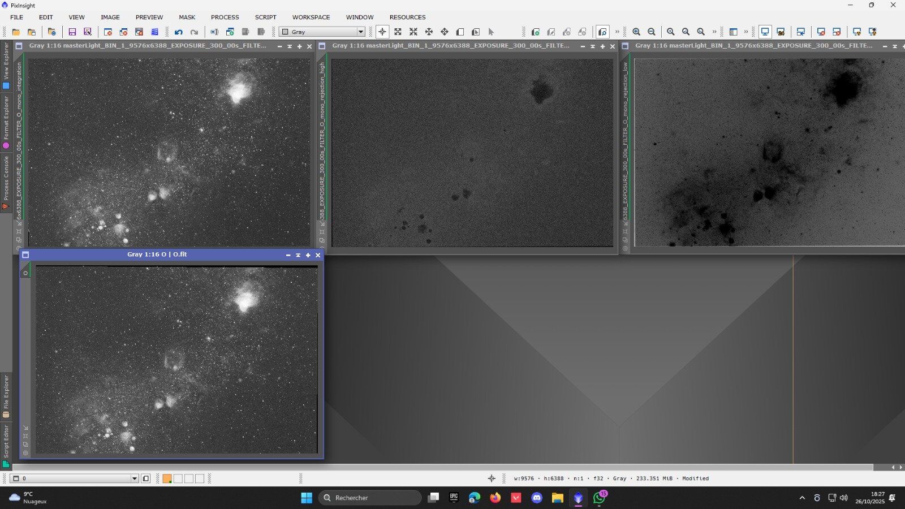This screenshot has height=509, width=905.
Task: Click the Rechercher taskbar search box
Action: (370, 498)
